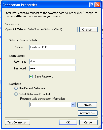The width and height of the screenshot is (103, 130).
Task: Close the Connection Properties dialog
Action: point(98,5)
